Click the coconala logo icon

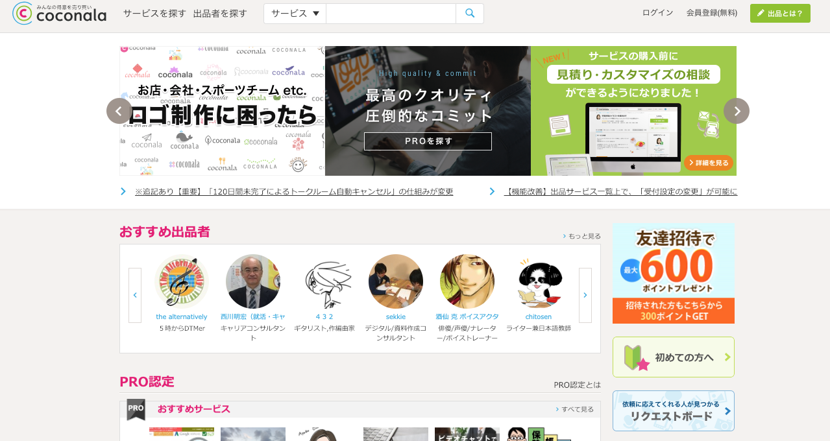23,14
